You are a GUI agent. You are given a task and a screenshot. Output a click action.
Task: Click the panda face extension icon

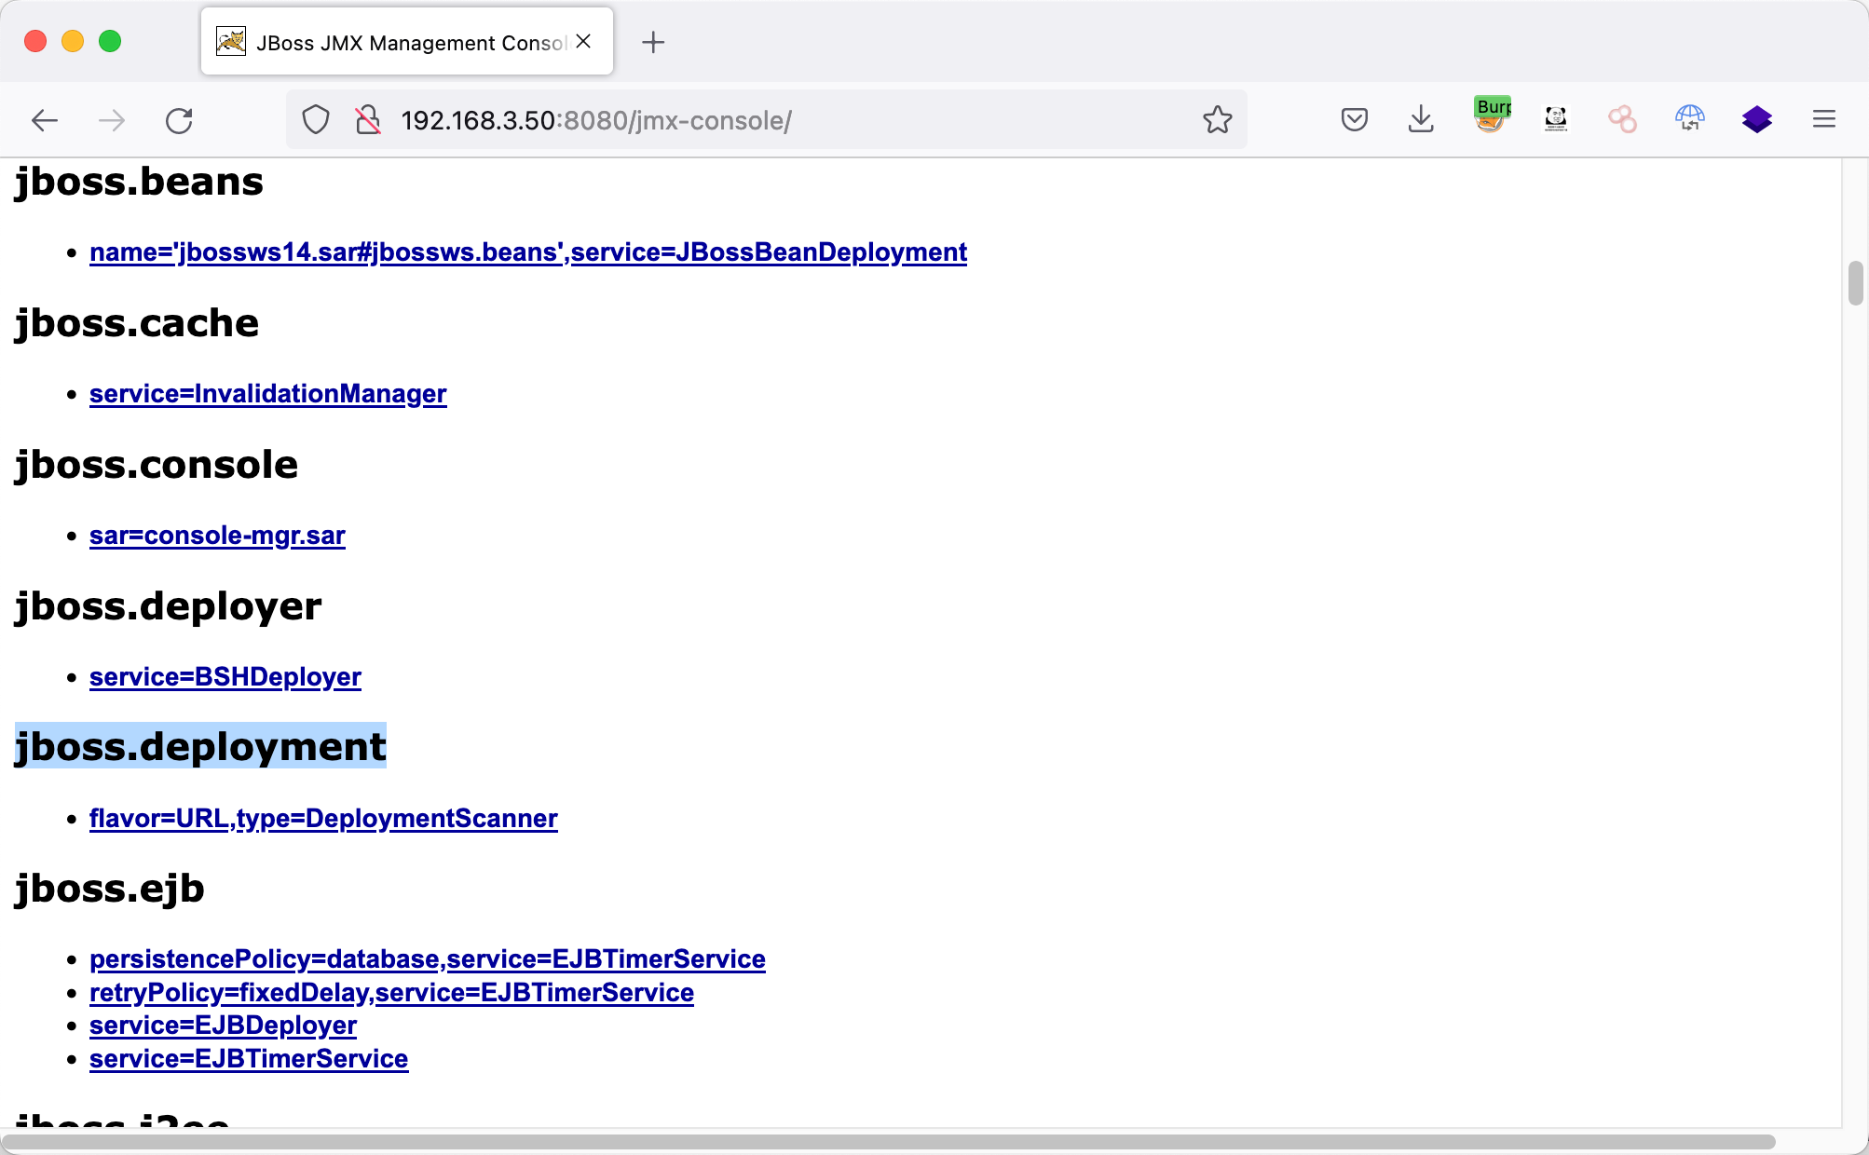pyautogui.click(x=1556, y=119)
